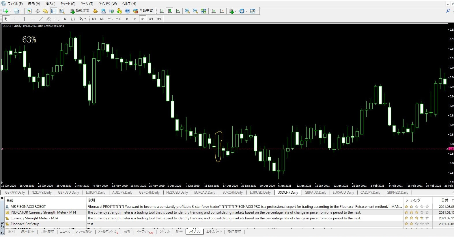
Task: Click the zoom in magnifier icon
Action: (187, 11)
